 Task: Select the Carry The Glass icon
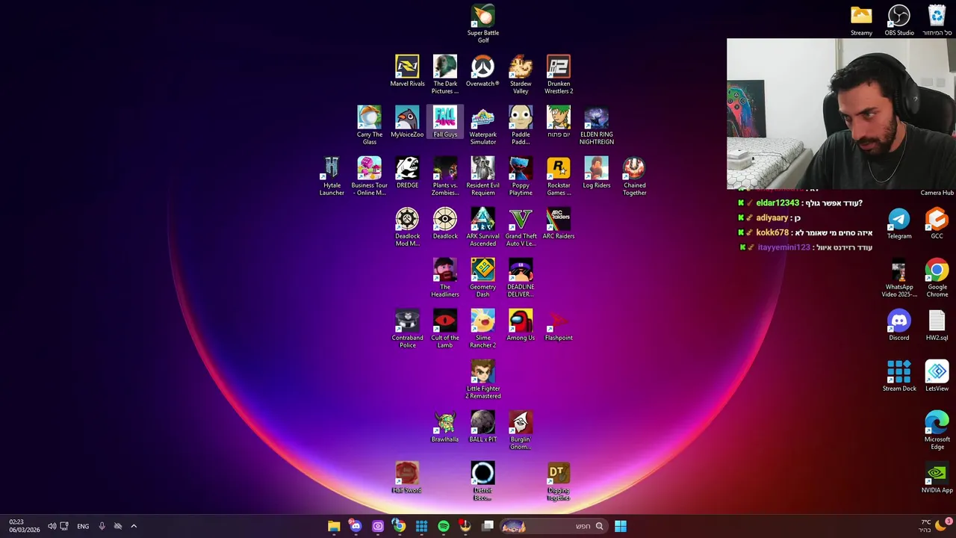click(370, 125)
